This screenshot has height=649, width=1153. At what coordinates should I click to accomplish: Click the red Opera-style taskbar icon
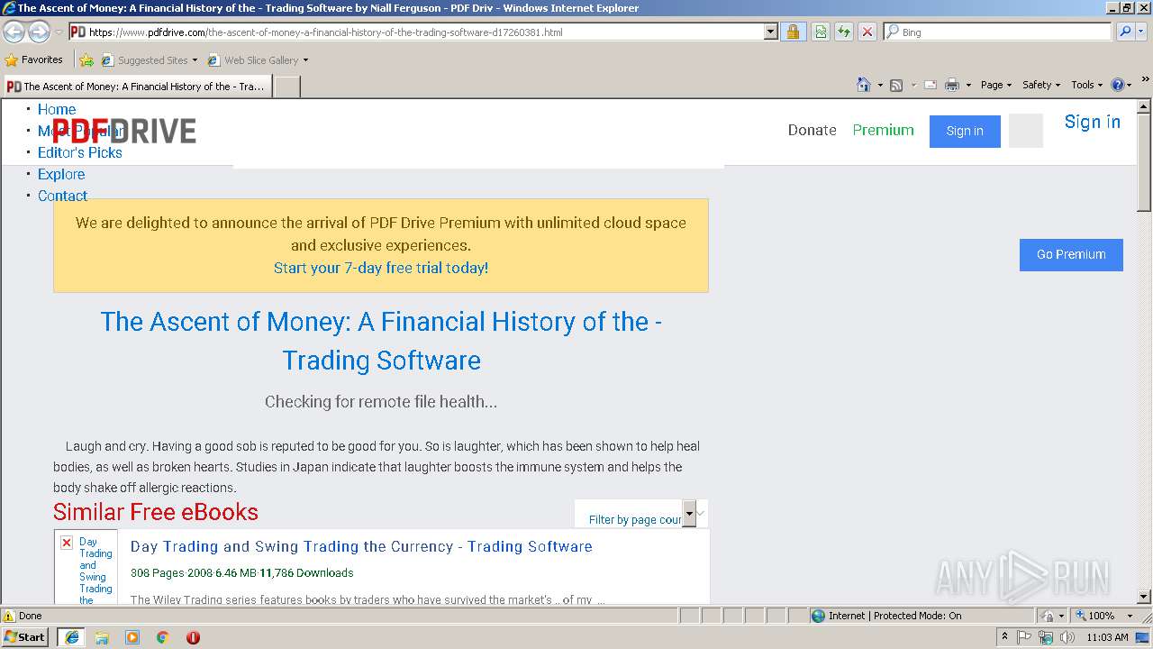point(193,637)
